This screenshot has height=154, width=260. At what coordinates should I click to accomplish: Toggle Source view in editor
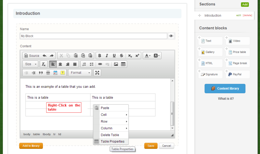pyautogui.click(x=32, y=56)
